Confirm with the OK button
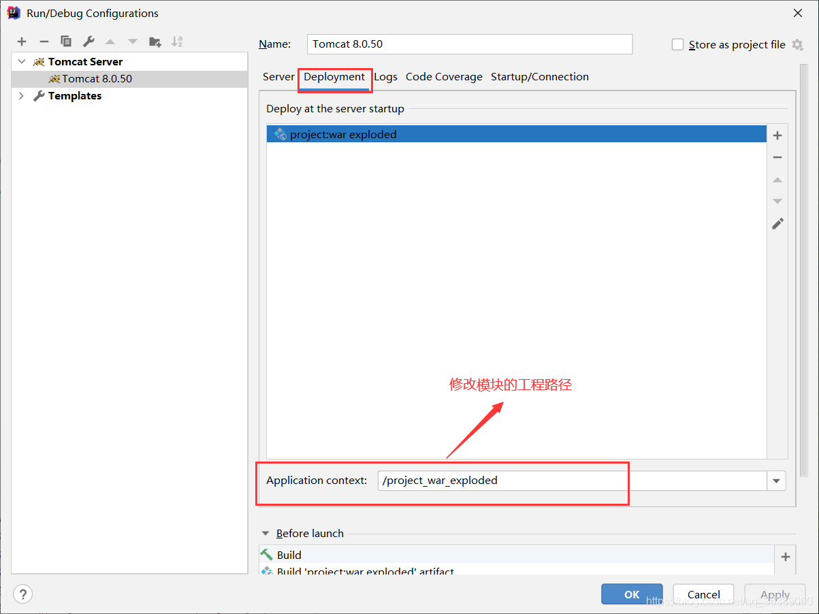 pos(632,594)
